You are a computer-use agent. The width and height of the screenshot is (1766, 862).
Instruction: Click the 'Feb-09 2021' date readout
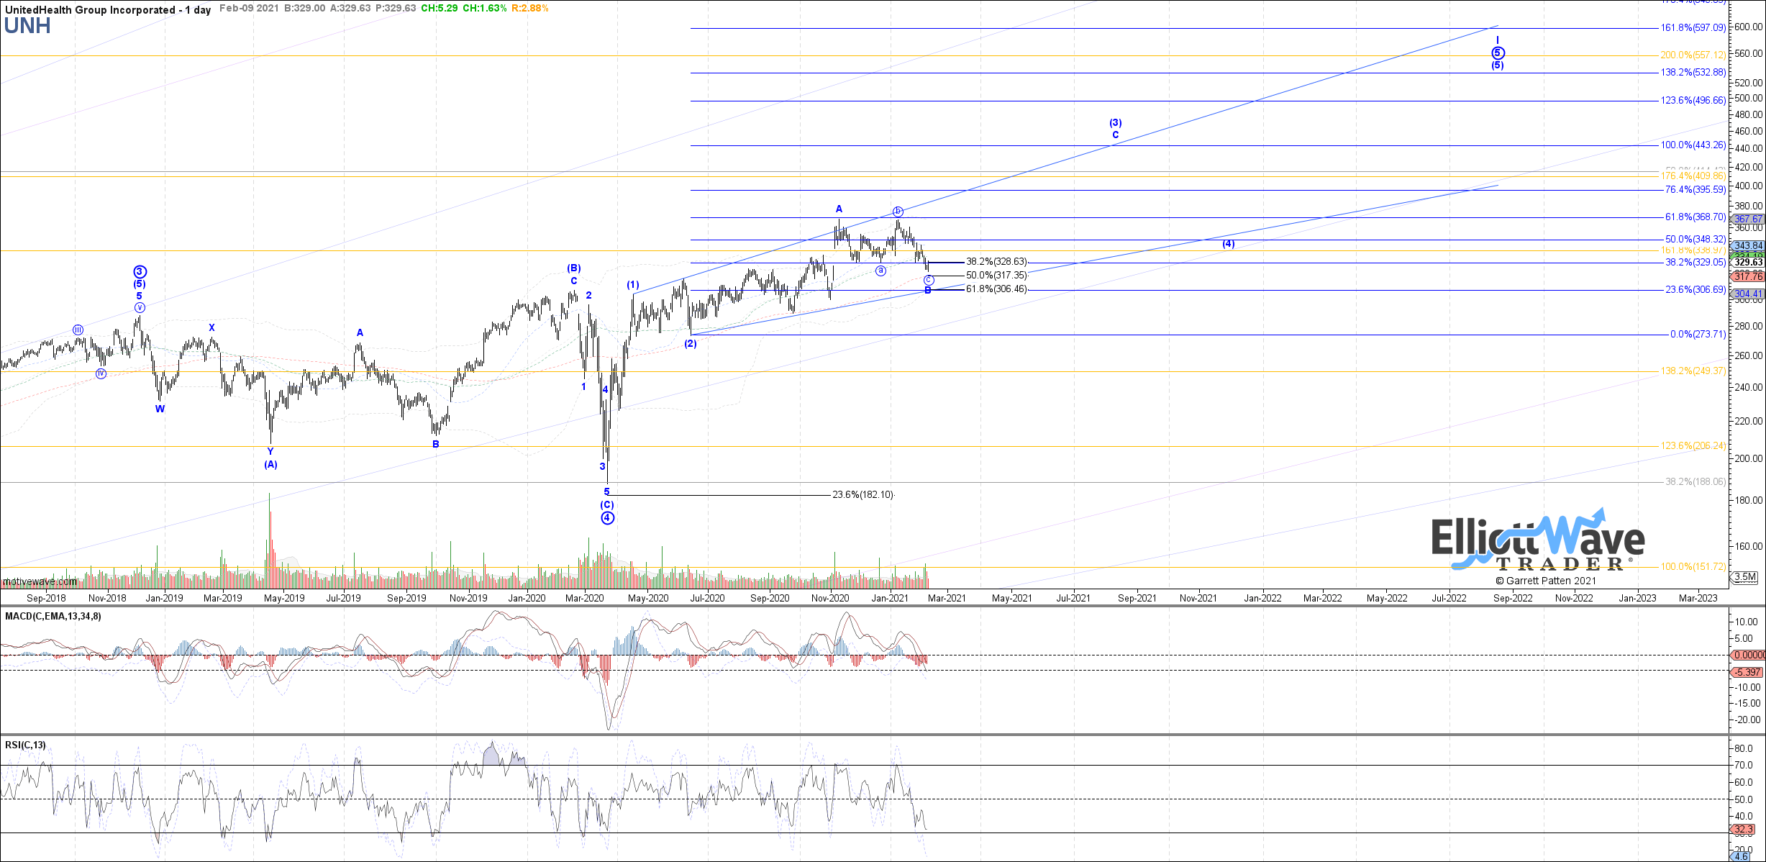249,9
